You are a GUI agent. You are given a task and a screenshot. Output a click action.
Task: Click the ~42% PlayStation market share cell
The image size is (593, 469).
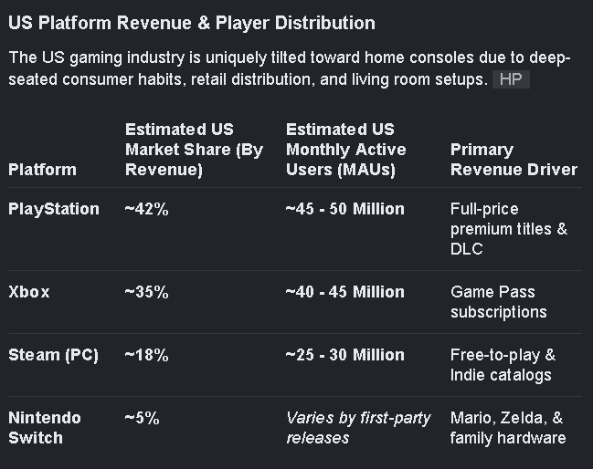coord(147,209)
